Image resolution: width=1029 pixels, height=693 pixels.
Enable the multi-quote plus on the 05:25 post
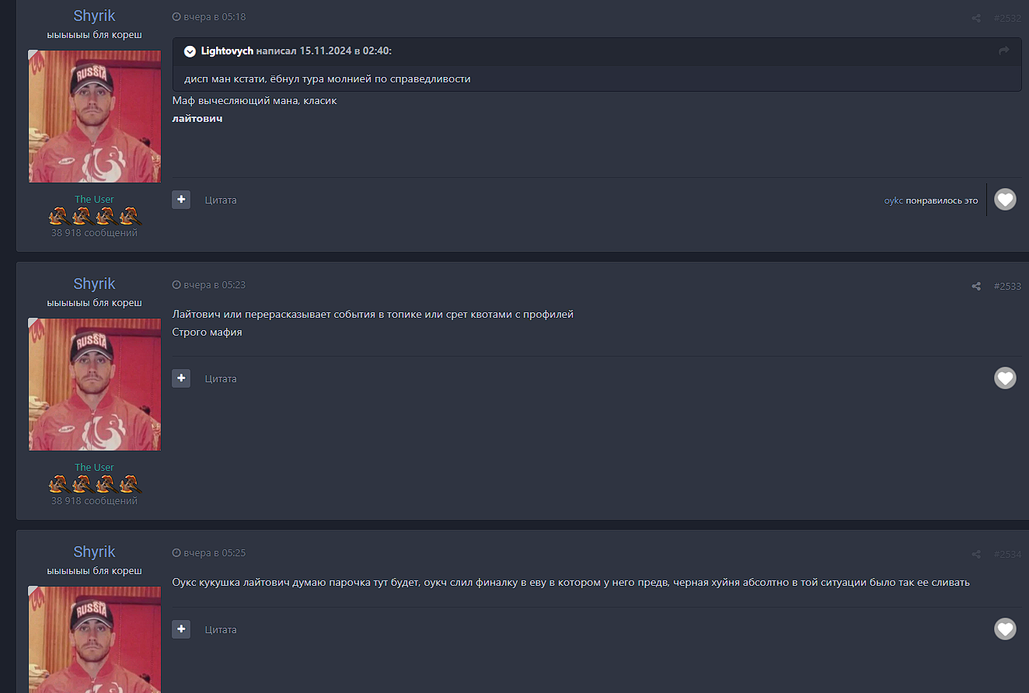point(181,629)
